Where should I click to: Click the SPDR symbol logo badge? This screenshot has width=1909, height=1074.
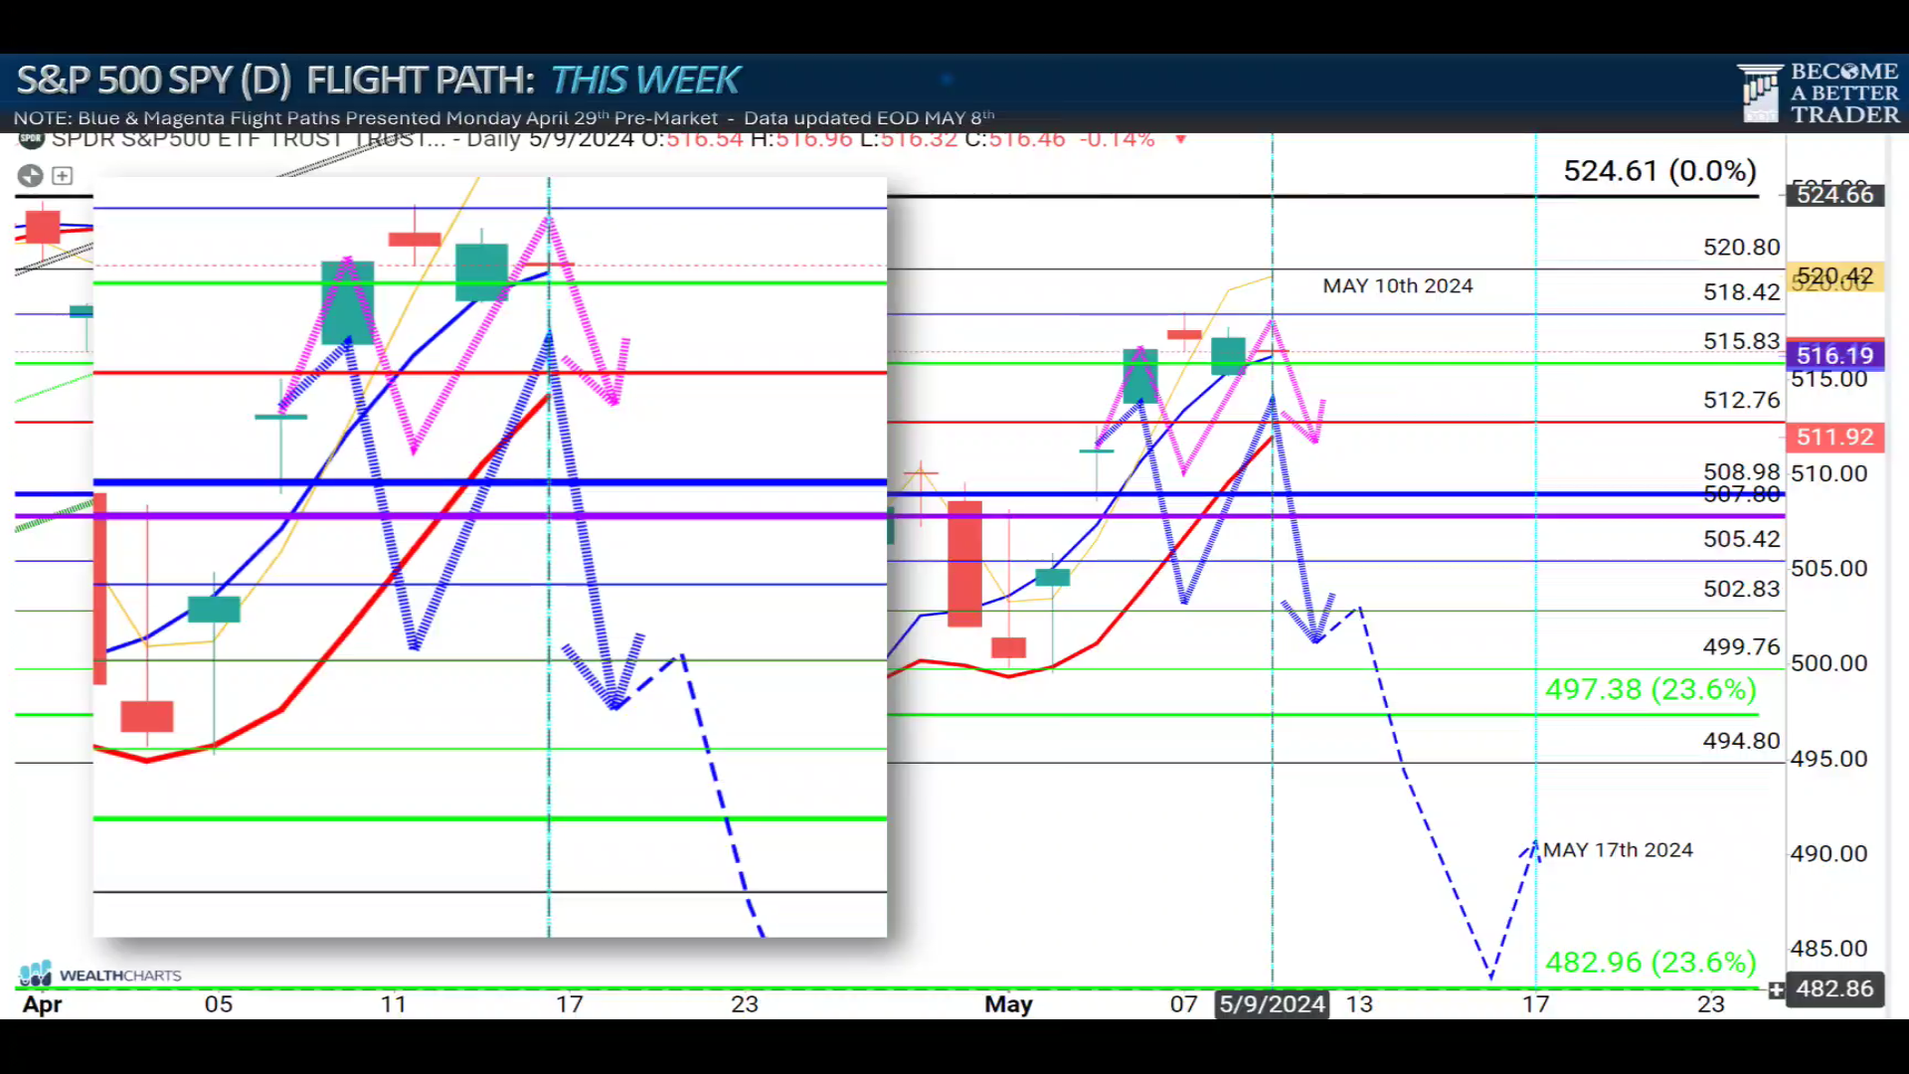[x=32, y=139]
